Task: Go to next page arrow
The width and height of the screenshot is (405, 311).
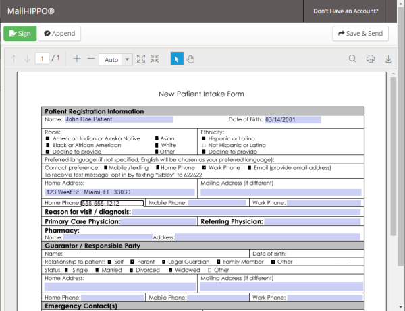Action: tap(27, 59)
